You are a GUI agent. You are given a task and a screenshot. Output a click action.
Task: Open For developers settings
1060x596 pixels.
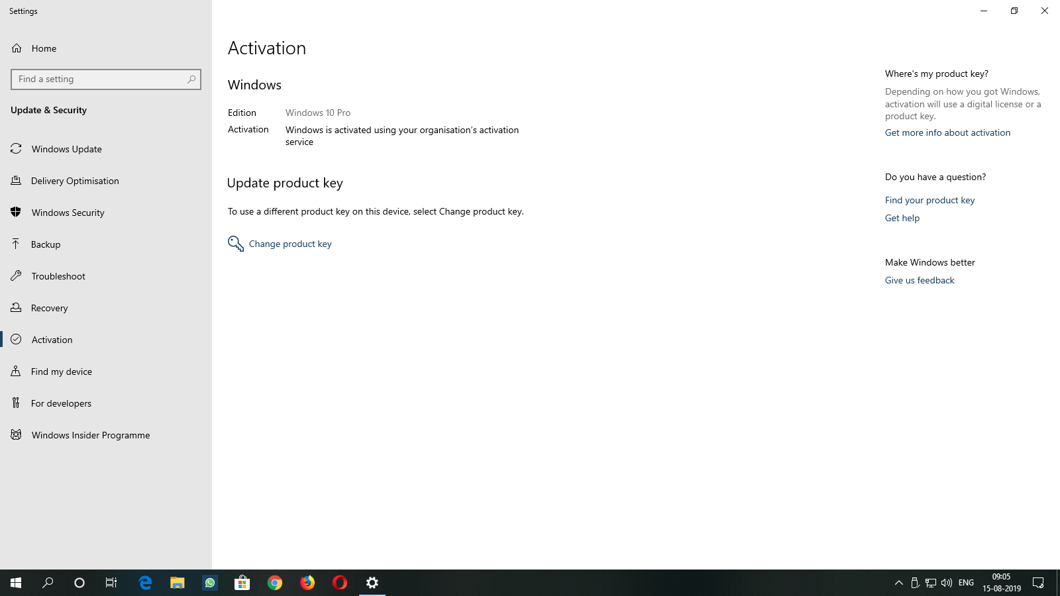[106, 403]
